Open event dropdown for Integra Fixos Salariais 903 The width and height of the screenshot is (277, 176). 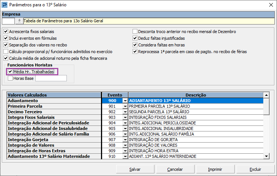tap(125, 117)
